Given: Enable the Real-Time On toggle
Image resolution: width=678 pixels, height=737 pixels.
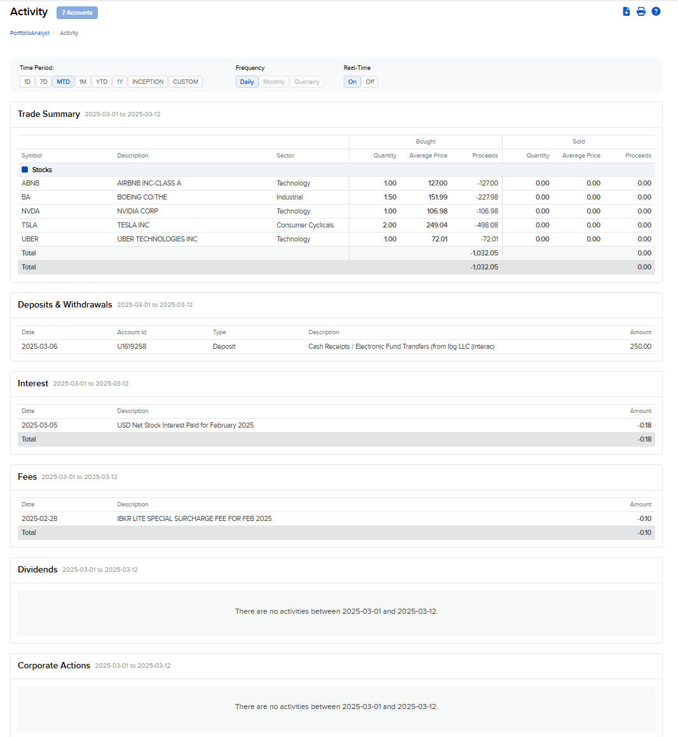Looking at the screenshot, I should coord(352,81).
